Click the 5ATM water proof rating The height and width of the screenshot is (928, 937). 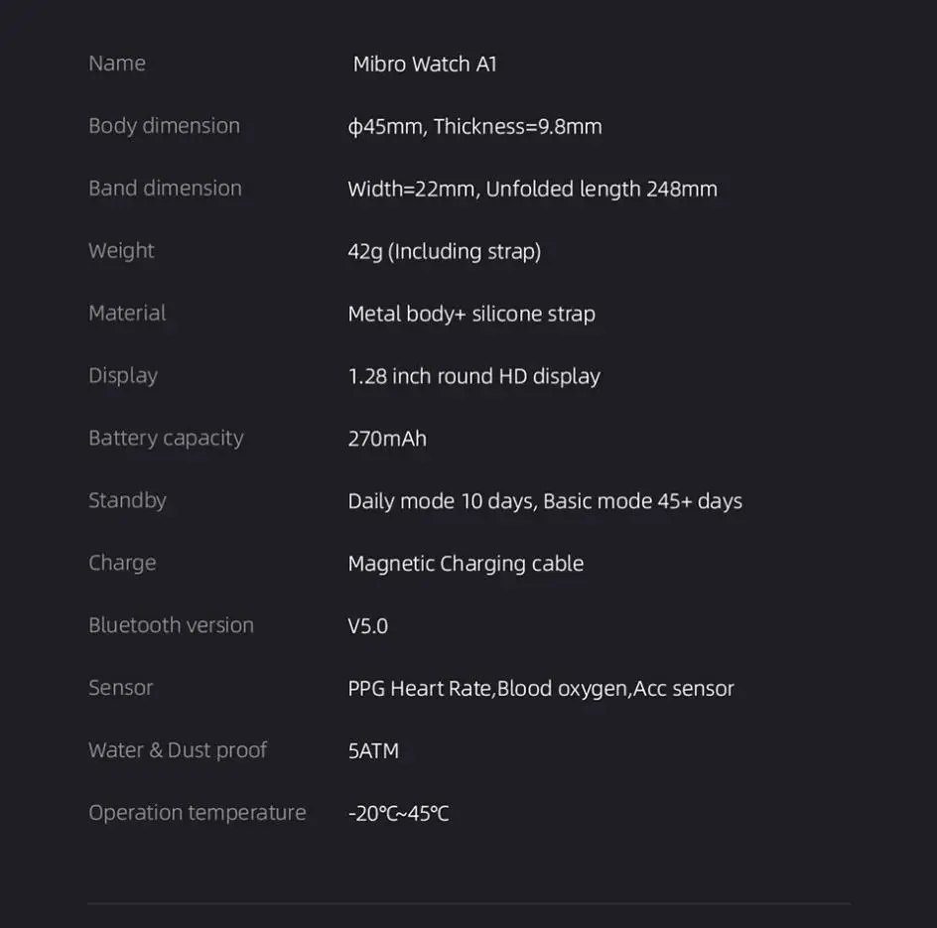[373, 751]
